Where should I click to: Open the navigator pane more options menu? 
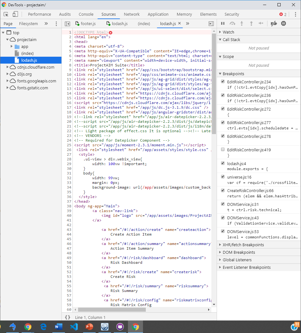point(56,23)
